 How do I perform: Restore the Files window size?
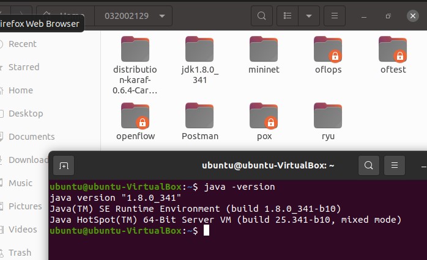point(388,16)
